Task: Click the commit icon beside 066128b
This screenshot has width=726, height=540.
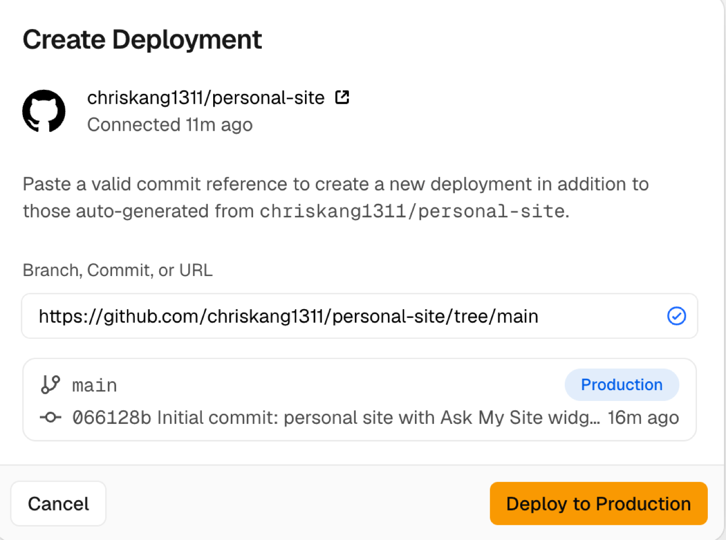Action: pos(50,418)
